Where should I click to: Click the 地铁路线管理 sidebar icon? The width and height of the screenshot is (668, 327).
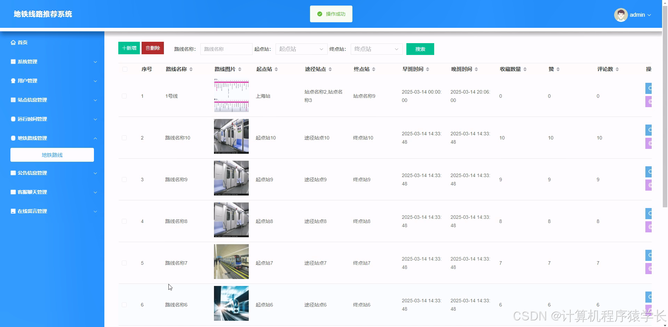pos(13,138)
